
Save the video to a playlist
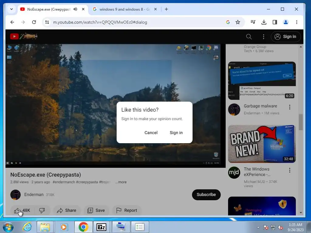click(96, 211)
